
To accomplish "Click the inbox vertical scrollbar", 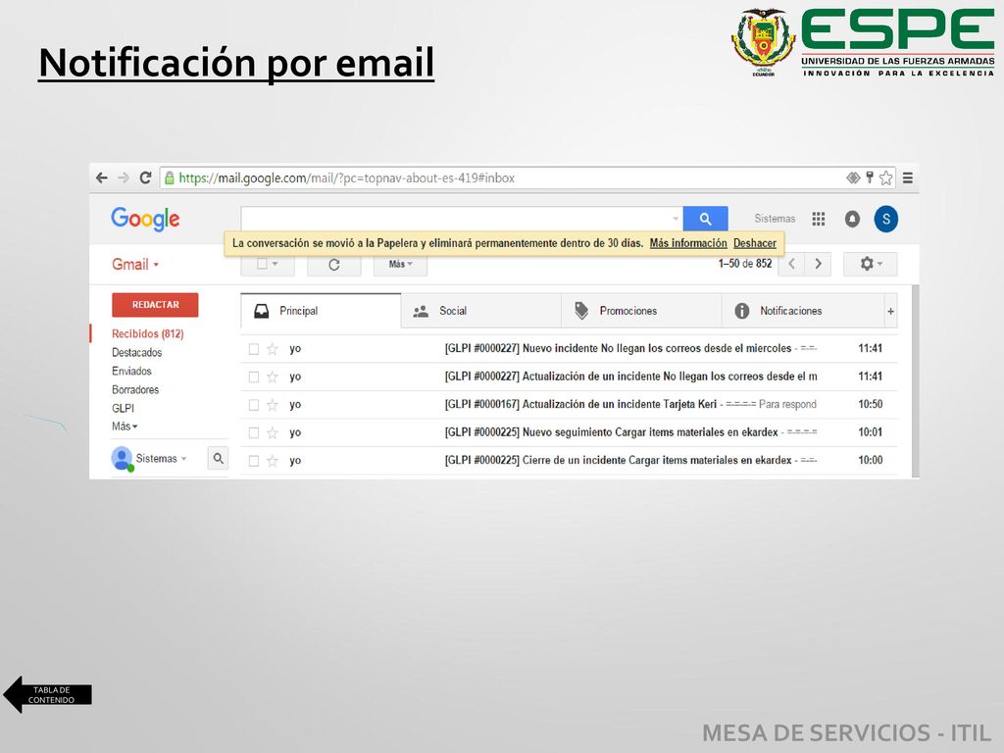I will pos(916,381).
